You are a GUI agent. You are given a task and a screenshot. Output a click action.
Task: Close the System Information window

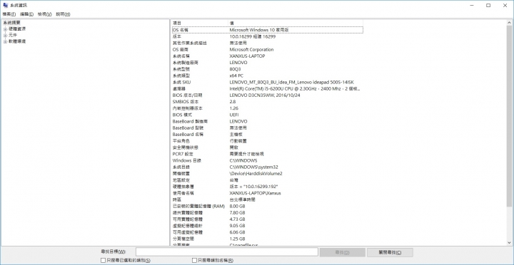pyautogui.click(x=505, y=5)
